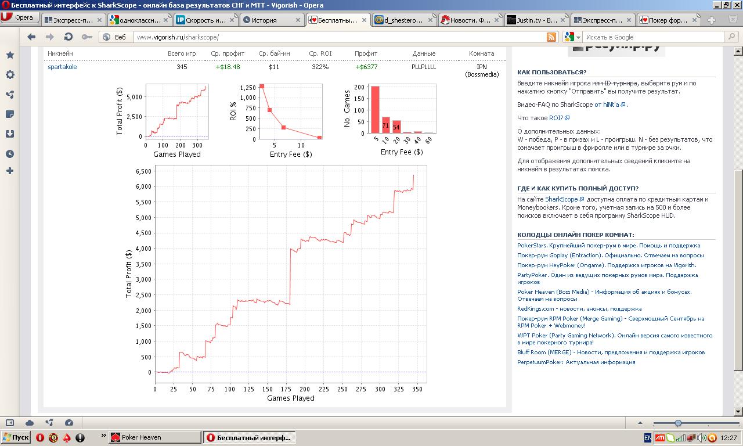The width and height of the screenshot is (743, 446).
Task: Open Downloads panel in sidebar
Action: click(10, 134)
